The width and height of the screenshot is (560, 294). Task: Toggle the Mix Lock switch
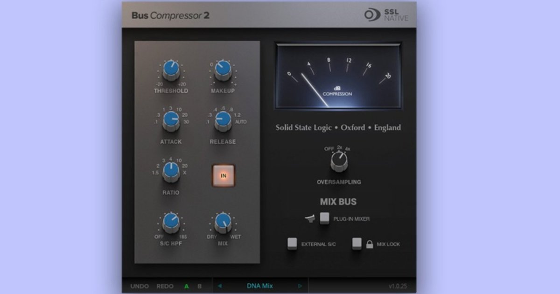click(x=357, y=244)
